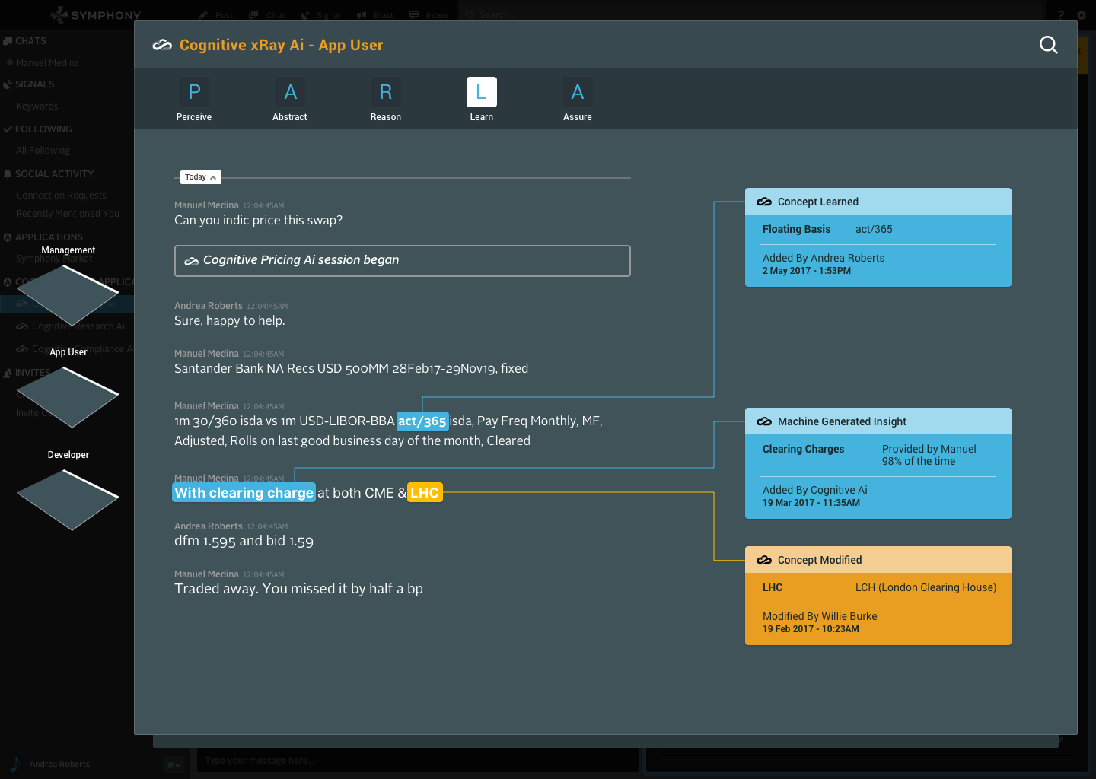Click the 'dfm 1.595 and bid 1.59' message
This screenshot has width=1096, height=779.
click(244, 541)
